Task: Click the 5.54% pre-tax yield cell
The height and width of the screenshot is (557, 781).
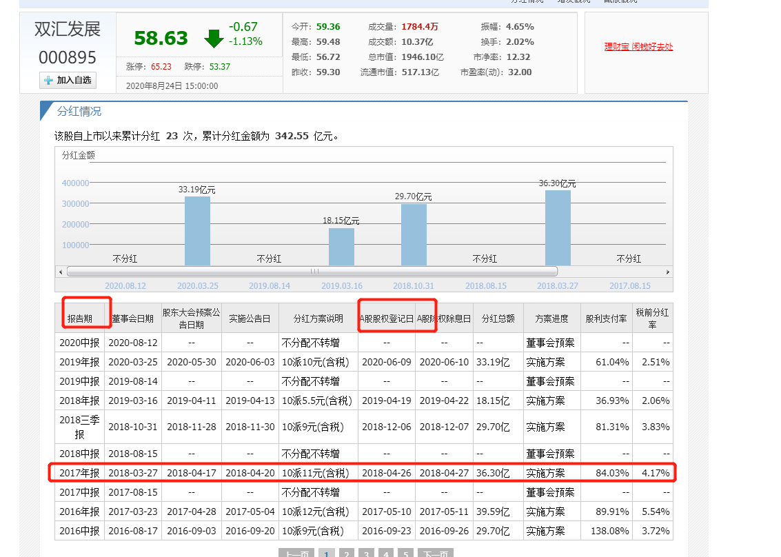Action: 653,512
